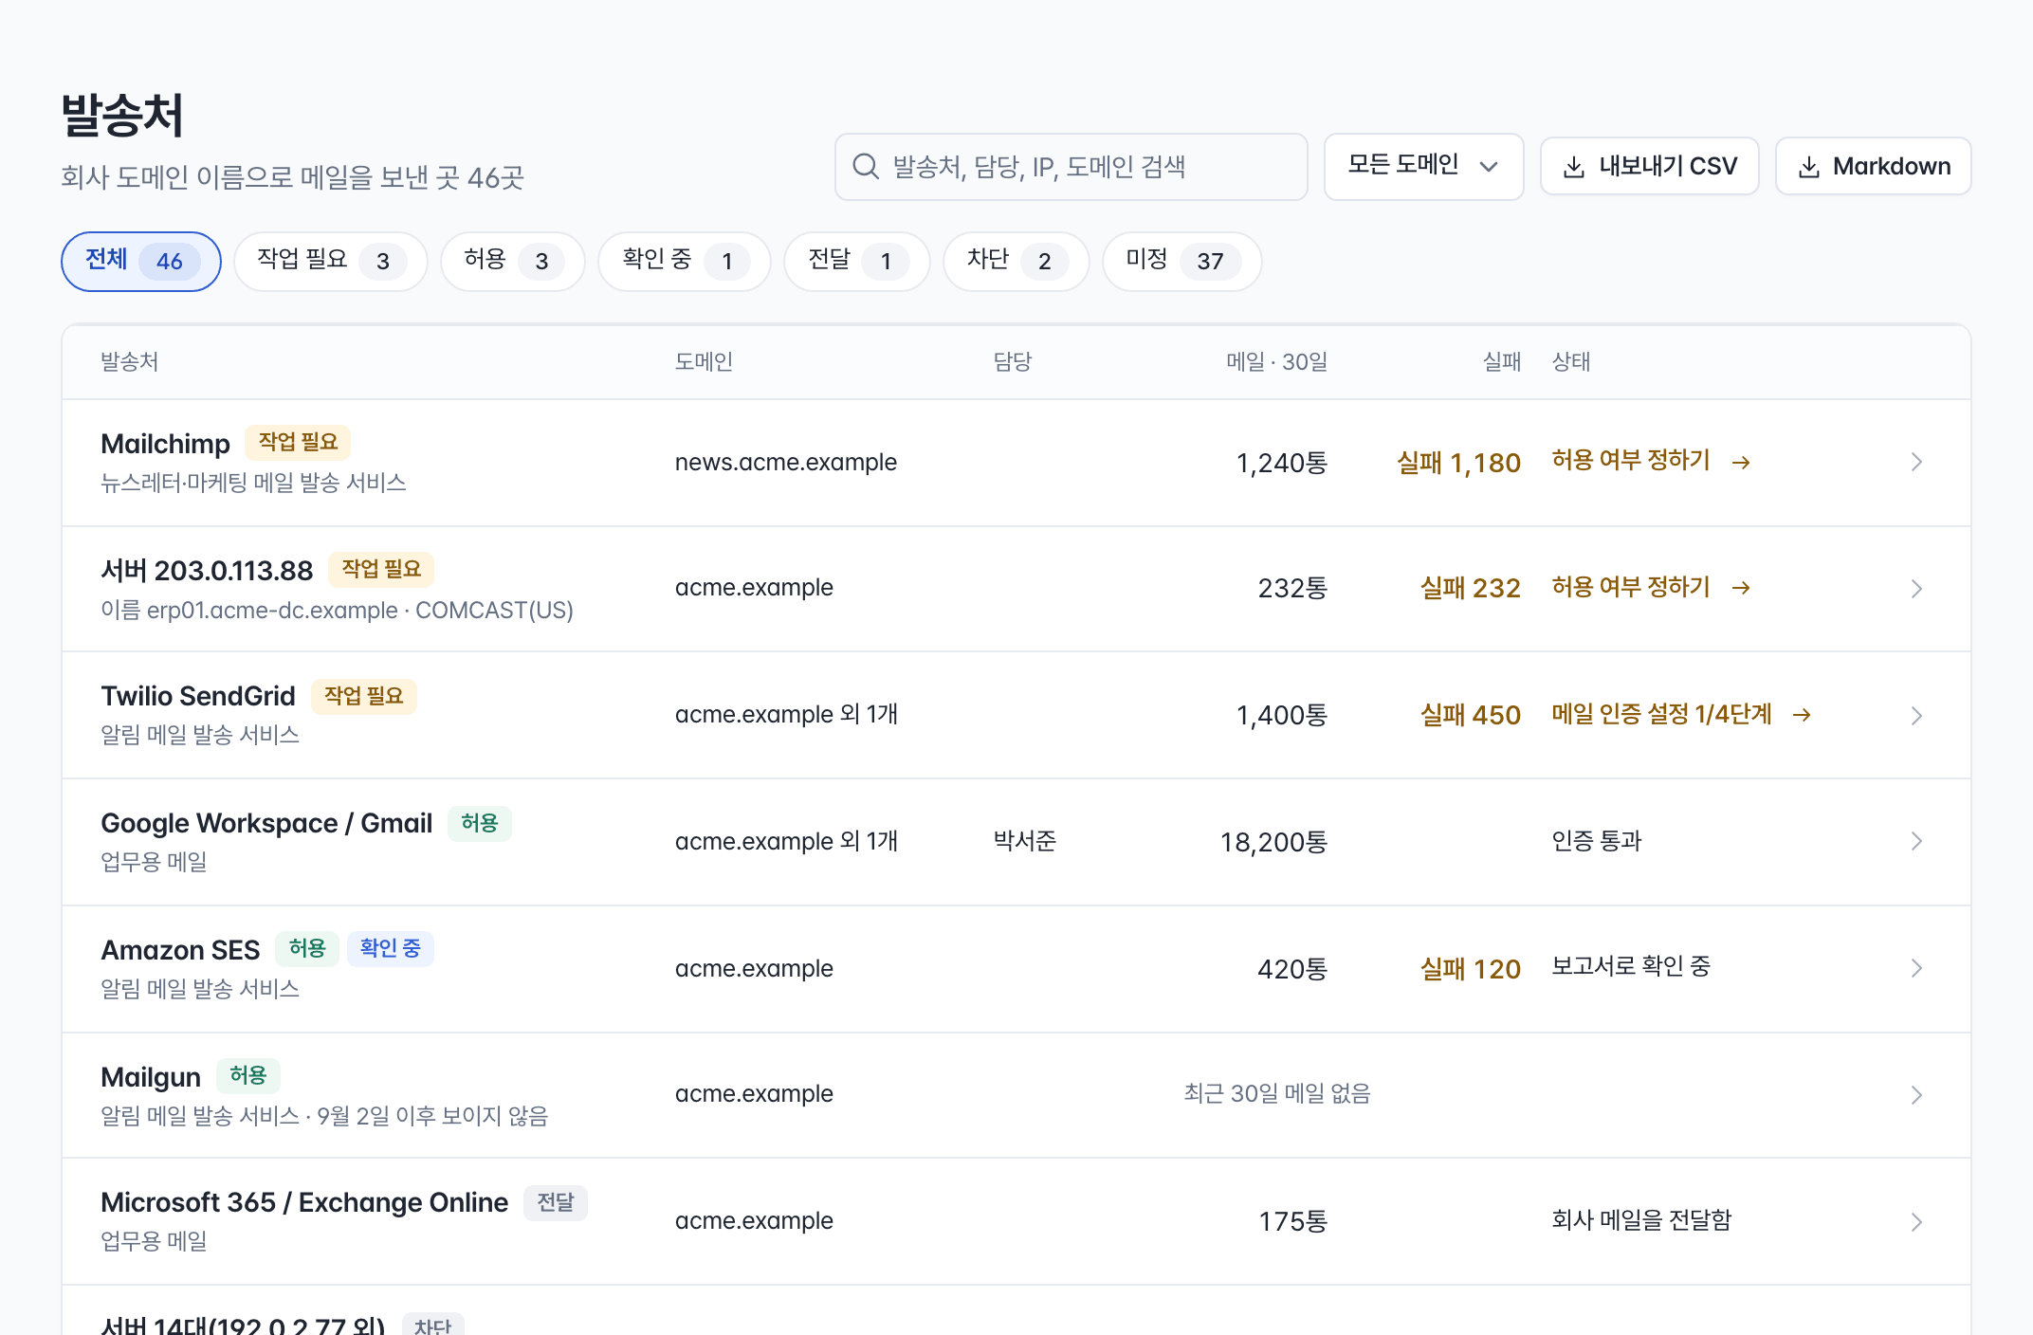The image size is (2033, 1335).
Task: Select the 전달 1 filter tab
Action: [x=856, y=261]
